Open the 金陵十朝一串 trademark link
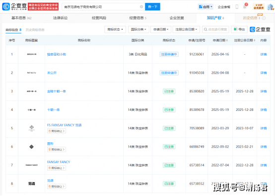 pos(56,92)
